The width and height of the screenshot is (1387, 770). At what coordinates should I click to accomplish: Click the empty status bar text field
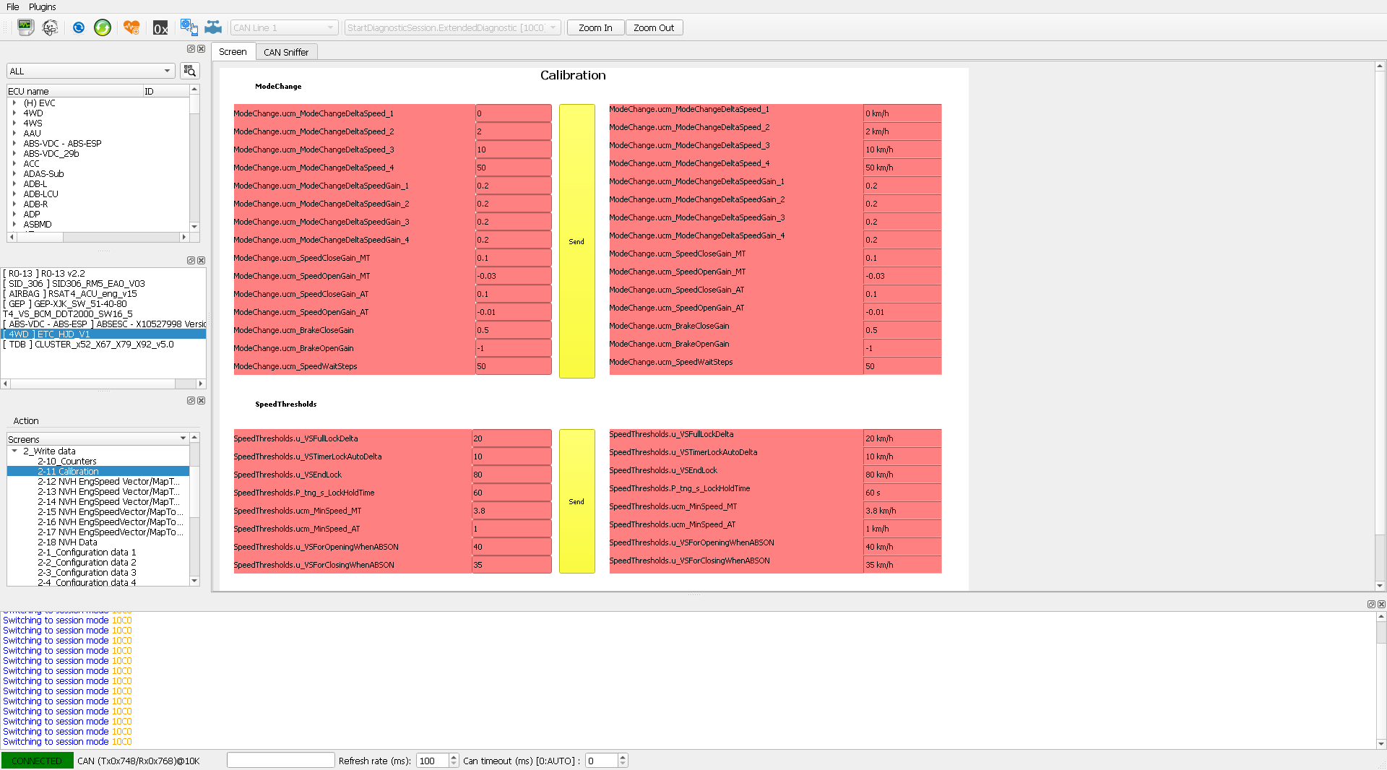tap(280, 760)
